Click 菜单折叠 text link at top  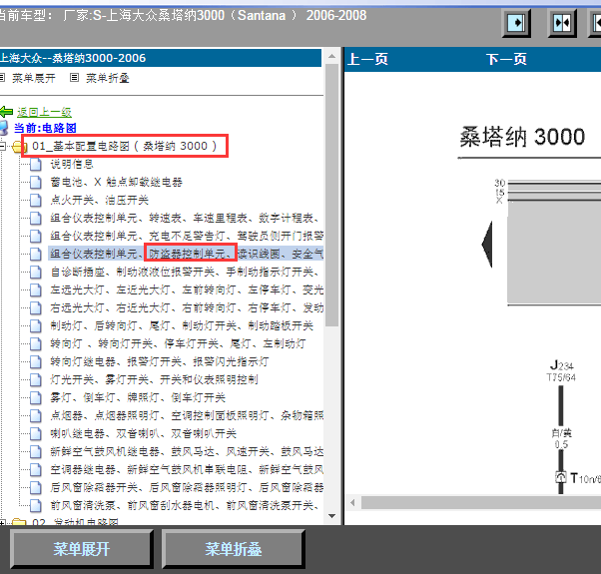pos(108,78)
